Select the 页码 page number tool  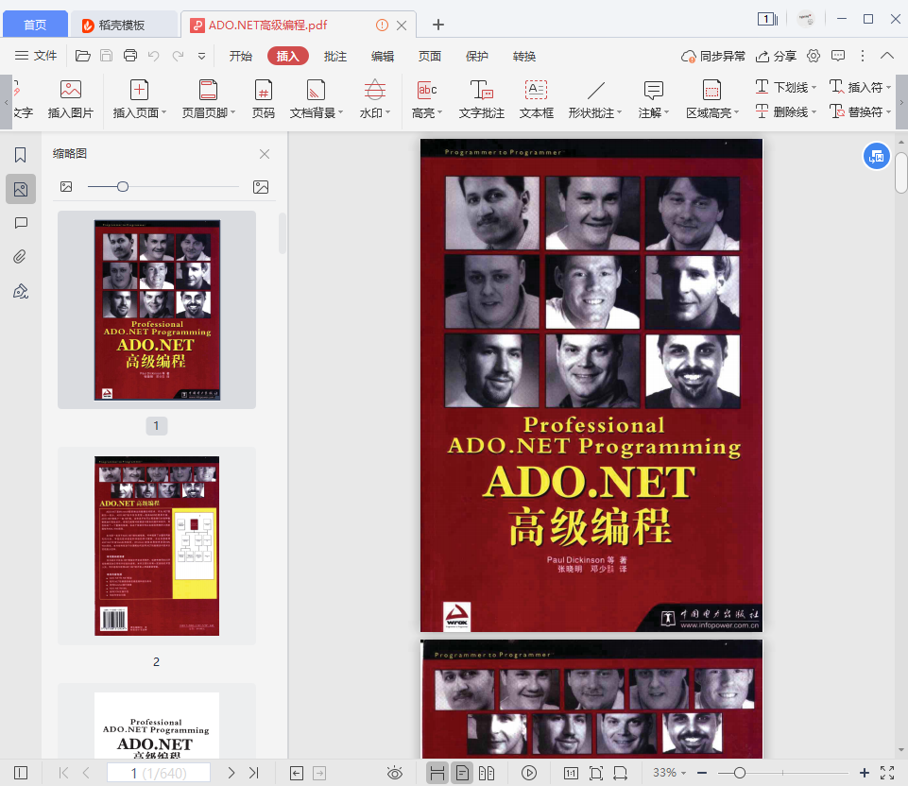click(263, 98)
